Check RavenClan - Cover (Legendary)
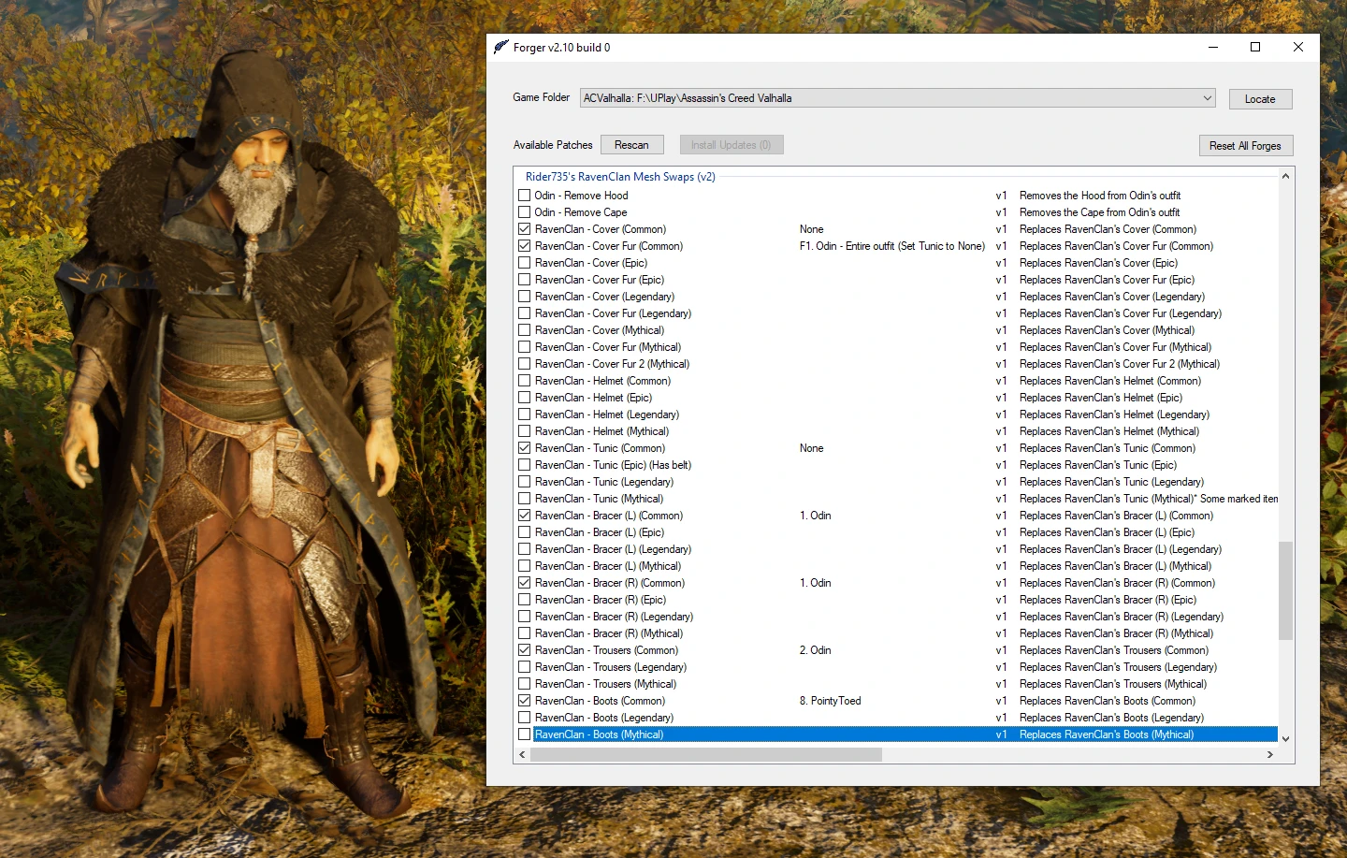 click(x=525, y=297)
